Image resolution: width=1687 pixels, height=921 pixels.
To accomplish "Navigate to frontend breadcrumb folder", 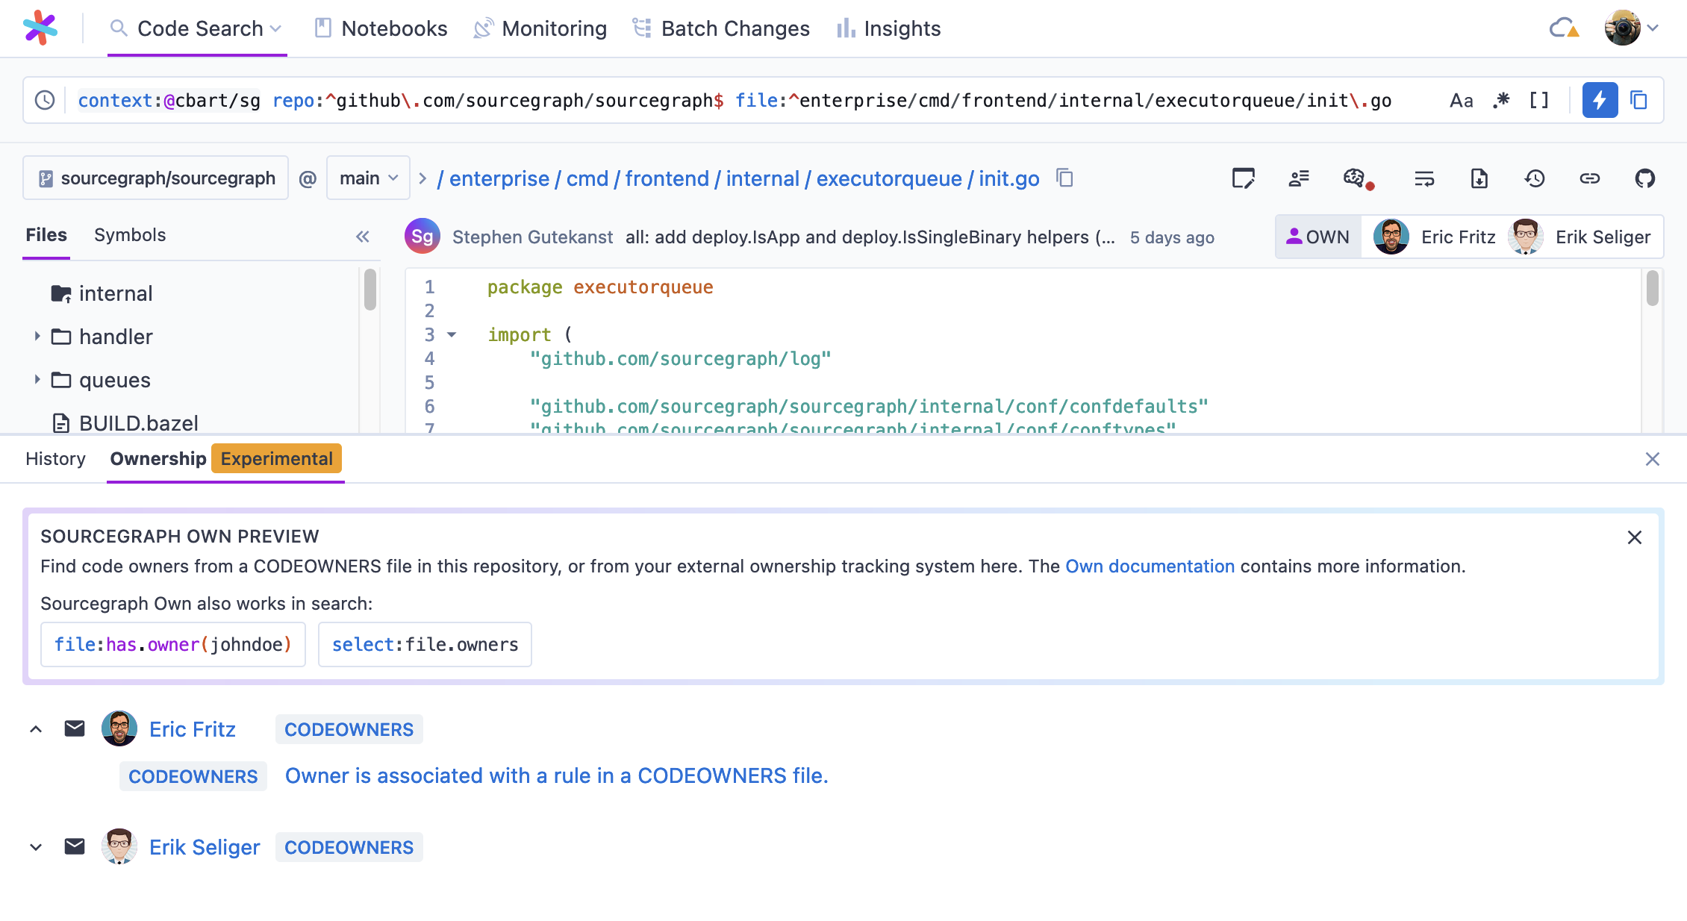I will [x=667, y=178].
